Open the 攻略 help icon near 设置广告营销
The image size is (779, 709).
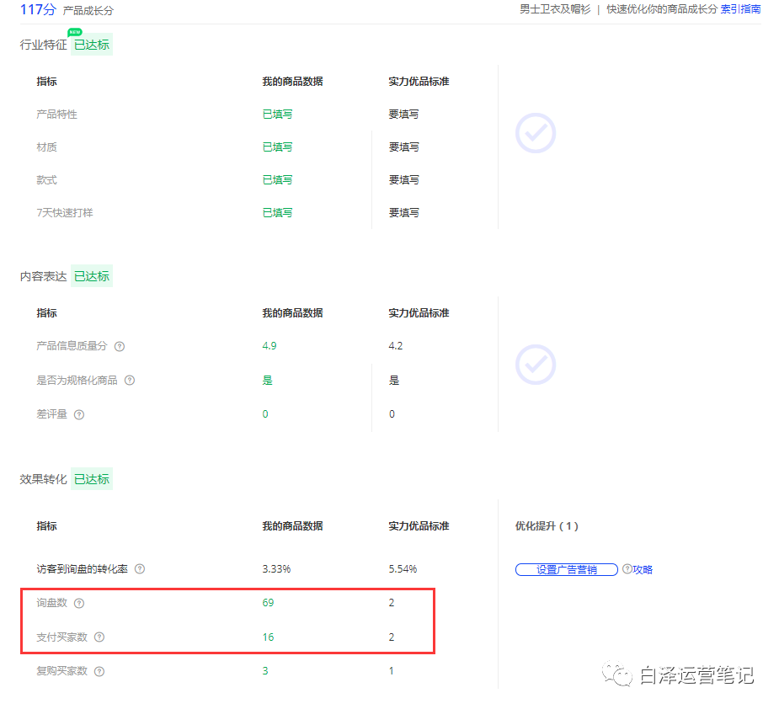pos(627,568)
